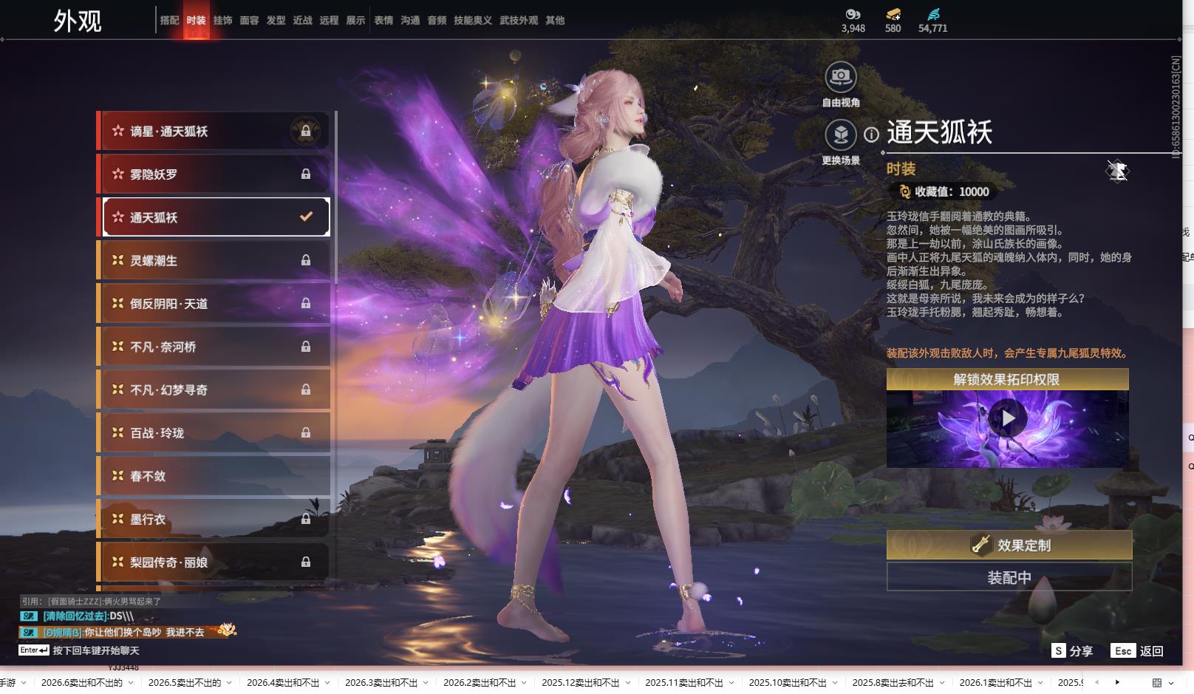Click the lock icon on 墨行衣
The width and height of the screenshot is (1194, 694).
pyautogui.click(x=306, y=519)
